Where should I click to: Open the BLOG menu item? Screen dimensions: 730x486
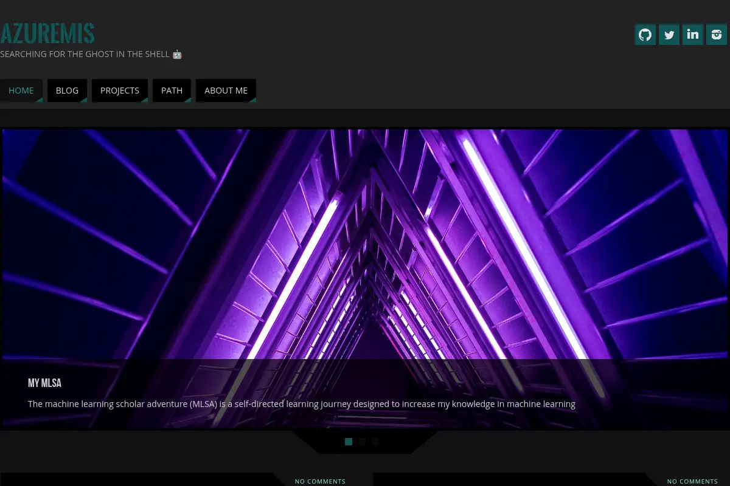[x=67, y=91]
